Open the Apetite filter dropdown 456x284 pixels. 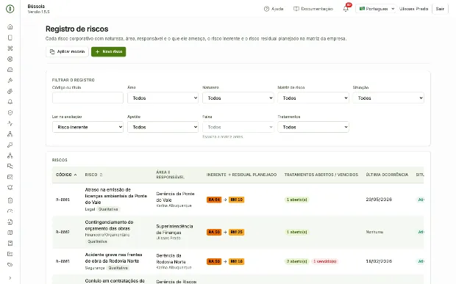163,127
